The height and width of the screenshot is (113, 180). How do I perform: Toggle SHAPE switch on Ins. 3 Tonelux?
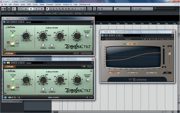[12, 43]
